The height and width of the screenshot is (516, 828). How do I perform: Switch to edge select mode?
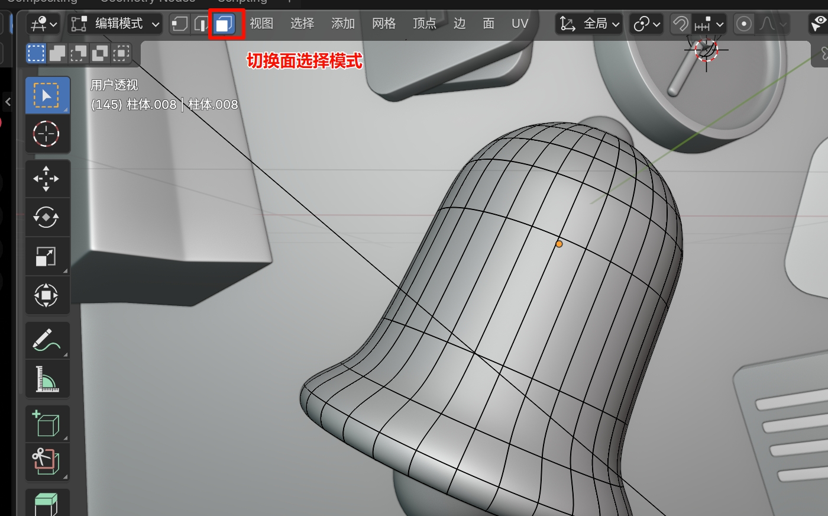(x=201, y=24)
